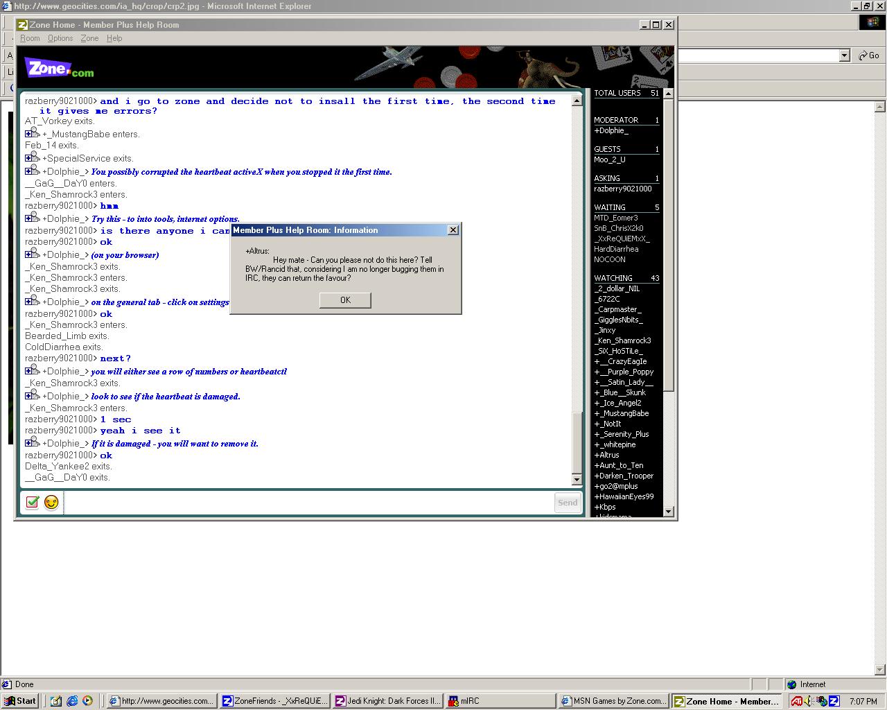Launch Internet Explorer from quick launch

click(x=72, y=701)
